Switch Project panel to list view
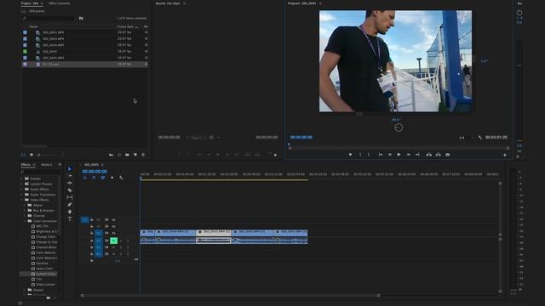The height and width of the screenshot is (306, 545). click(x=23, y=155)
